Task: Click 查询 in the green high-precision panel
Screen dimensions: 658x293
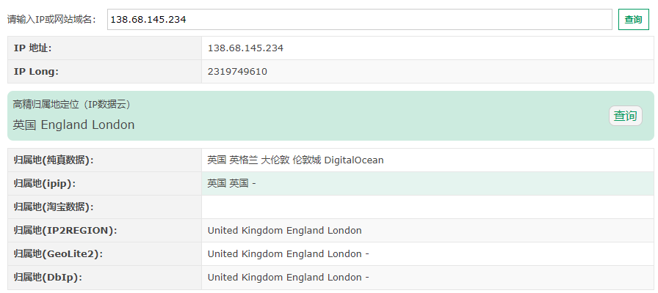Action: (x=625, y=116)
